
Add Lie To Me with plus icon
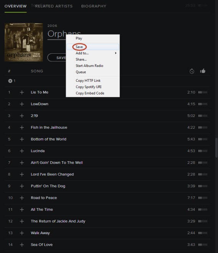[22, 92]
